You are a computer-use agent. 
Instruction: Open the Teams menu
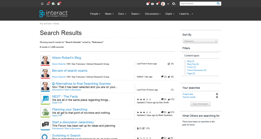[136, 14]
